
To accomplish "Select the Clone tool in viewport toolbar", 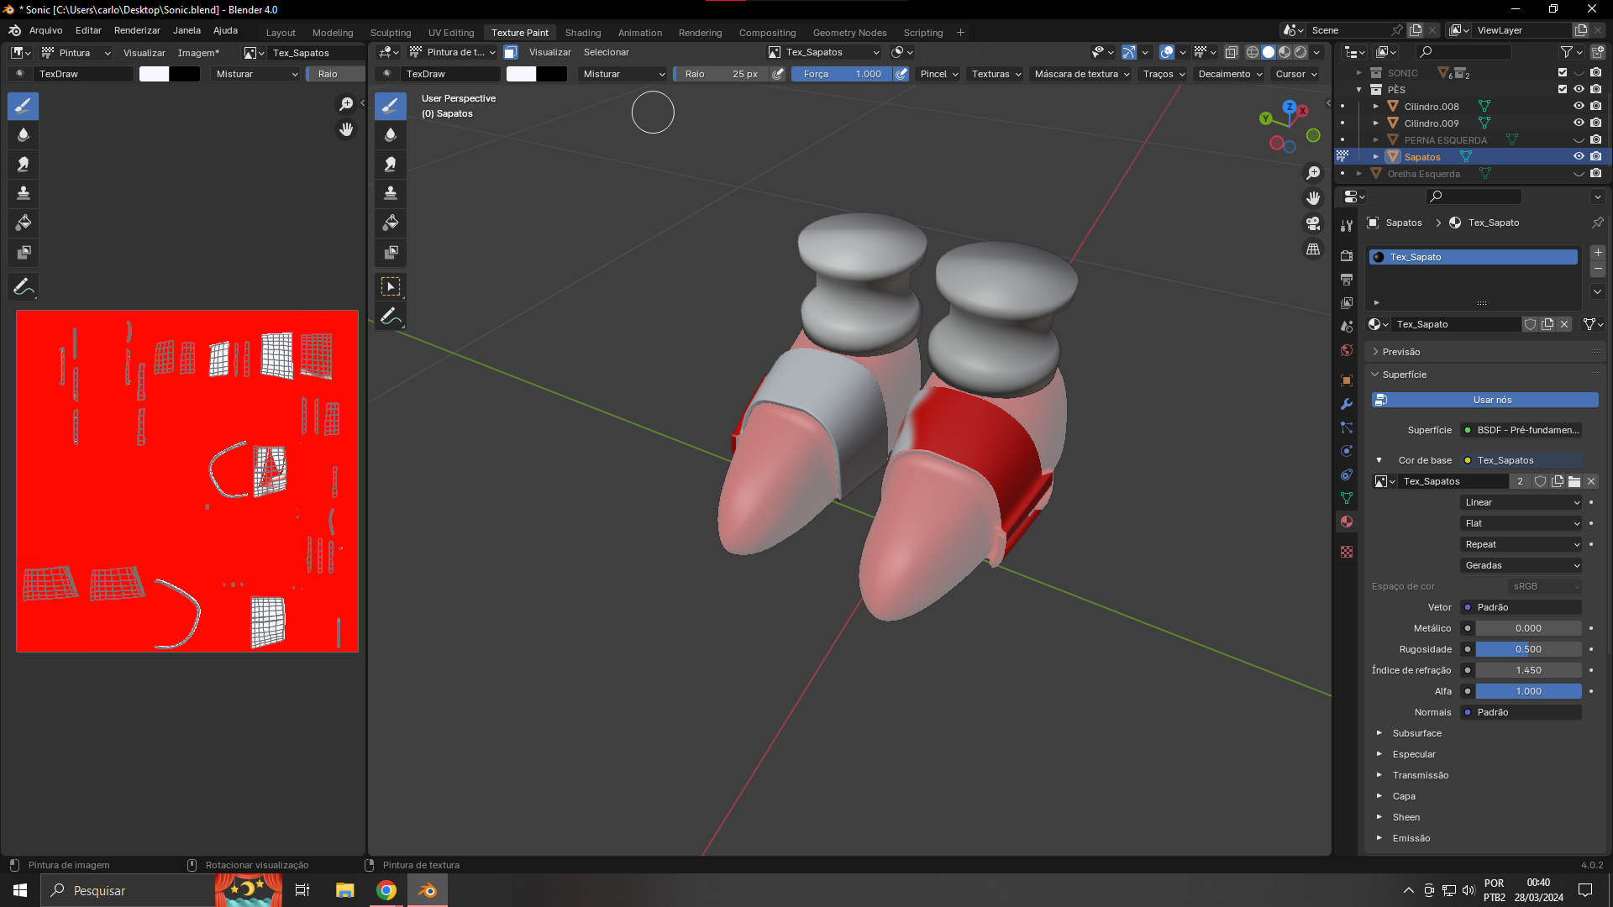I will click(390, 194).
